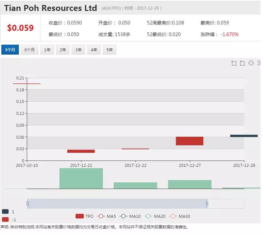This screenshot has height=234, width=263.
Task: Click the right handle of the zoom slider
Action: [207, 204]
